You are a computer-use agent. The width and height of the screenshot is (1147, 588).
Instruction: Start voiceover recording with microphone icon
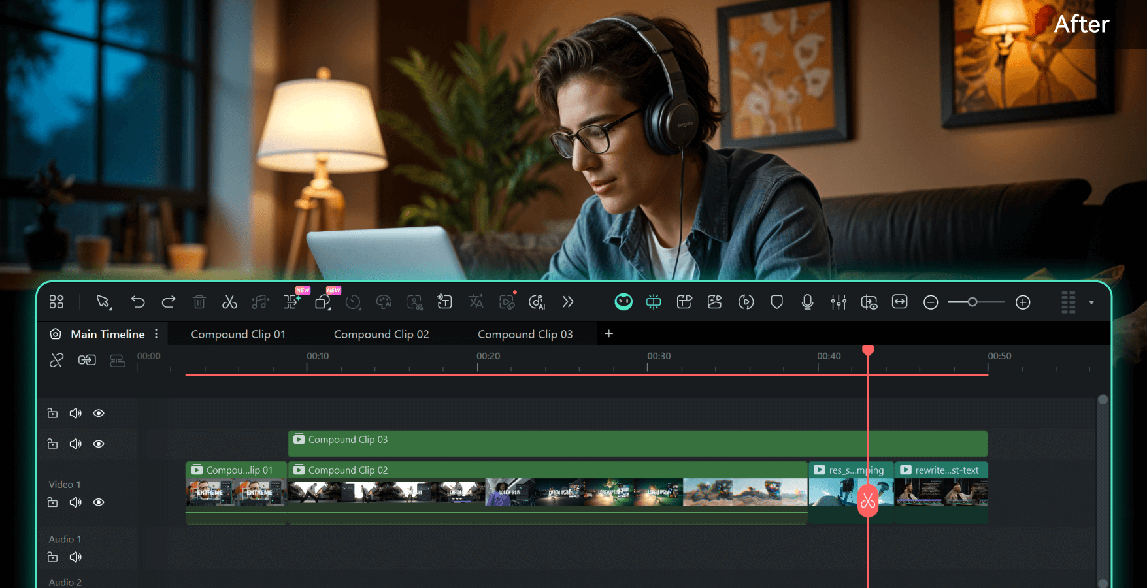pos(808,302)
